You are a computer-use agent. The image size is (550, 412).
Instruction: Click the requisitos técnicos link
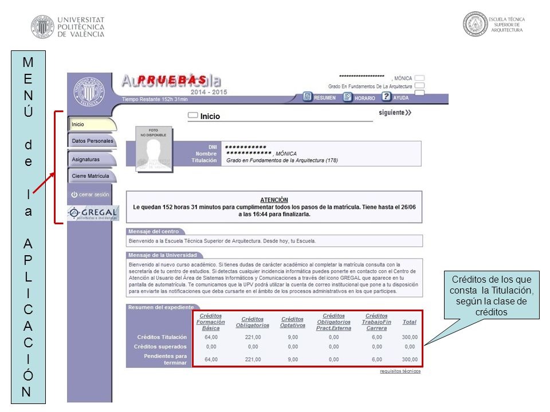click(x=400, y=371)
